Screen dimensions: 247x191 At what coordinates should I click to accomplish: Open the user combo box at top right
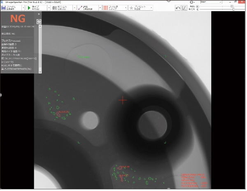pyautogui.click(x=211, y=2)
